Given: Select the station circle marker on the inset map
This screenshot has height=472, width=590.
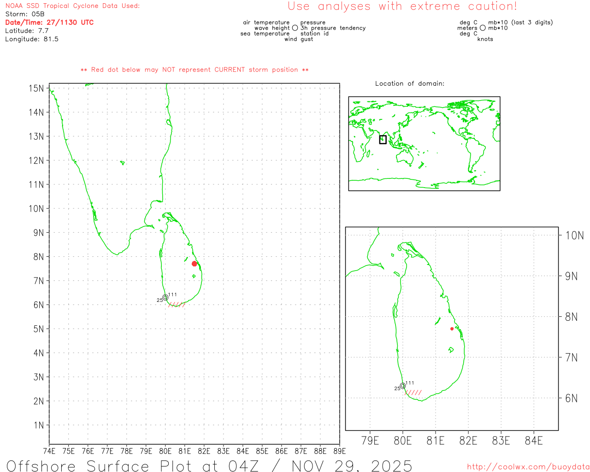Looking at the screenshot, I should pyautogui.click(x=403, y=386).
